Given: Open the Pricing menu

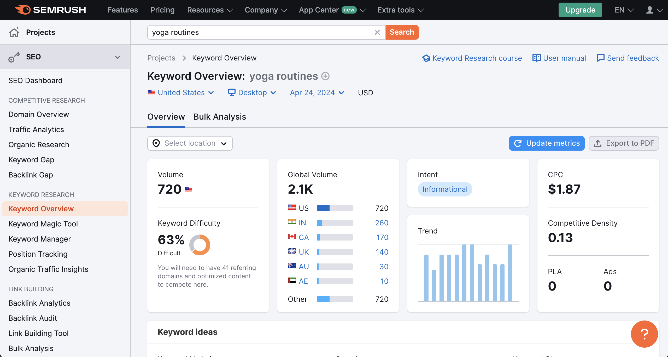Looking at the screenshot, I should click(x=162, y=10).
